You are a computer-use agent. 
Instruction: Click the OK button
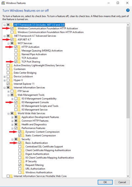coord(105,182)
